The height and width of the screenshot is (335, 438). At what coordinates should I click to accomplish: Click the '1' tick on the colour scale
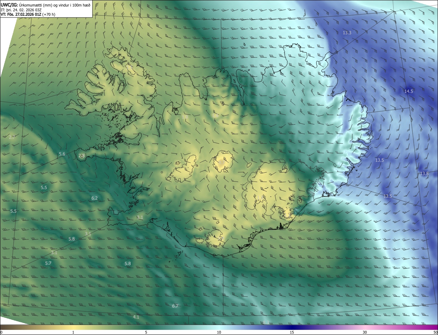73,332
